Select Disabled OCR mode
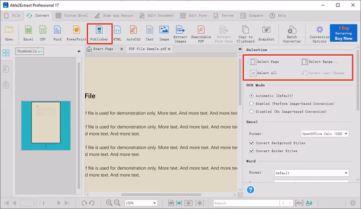Image resolution: width=361 pixels, height=209 pixels. [251, 112]
